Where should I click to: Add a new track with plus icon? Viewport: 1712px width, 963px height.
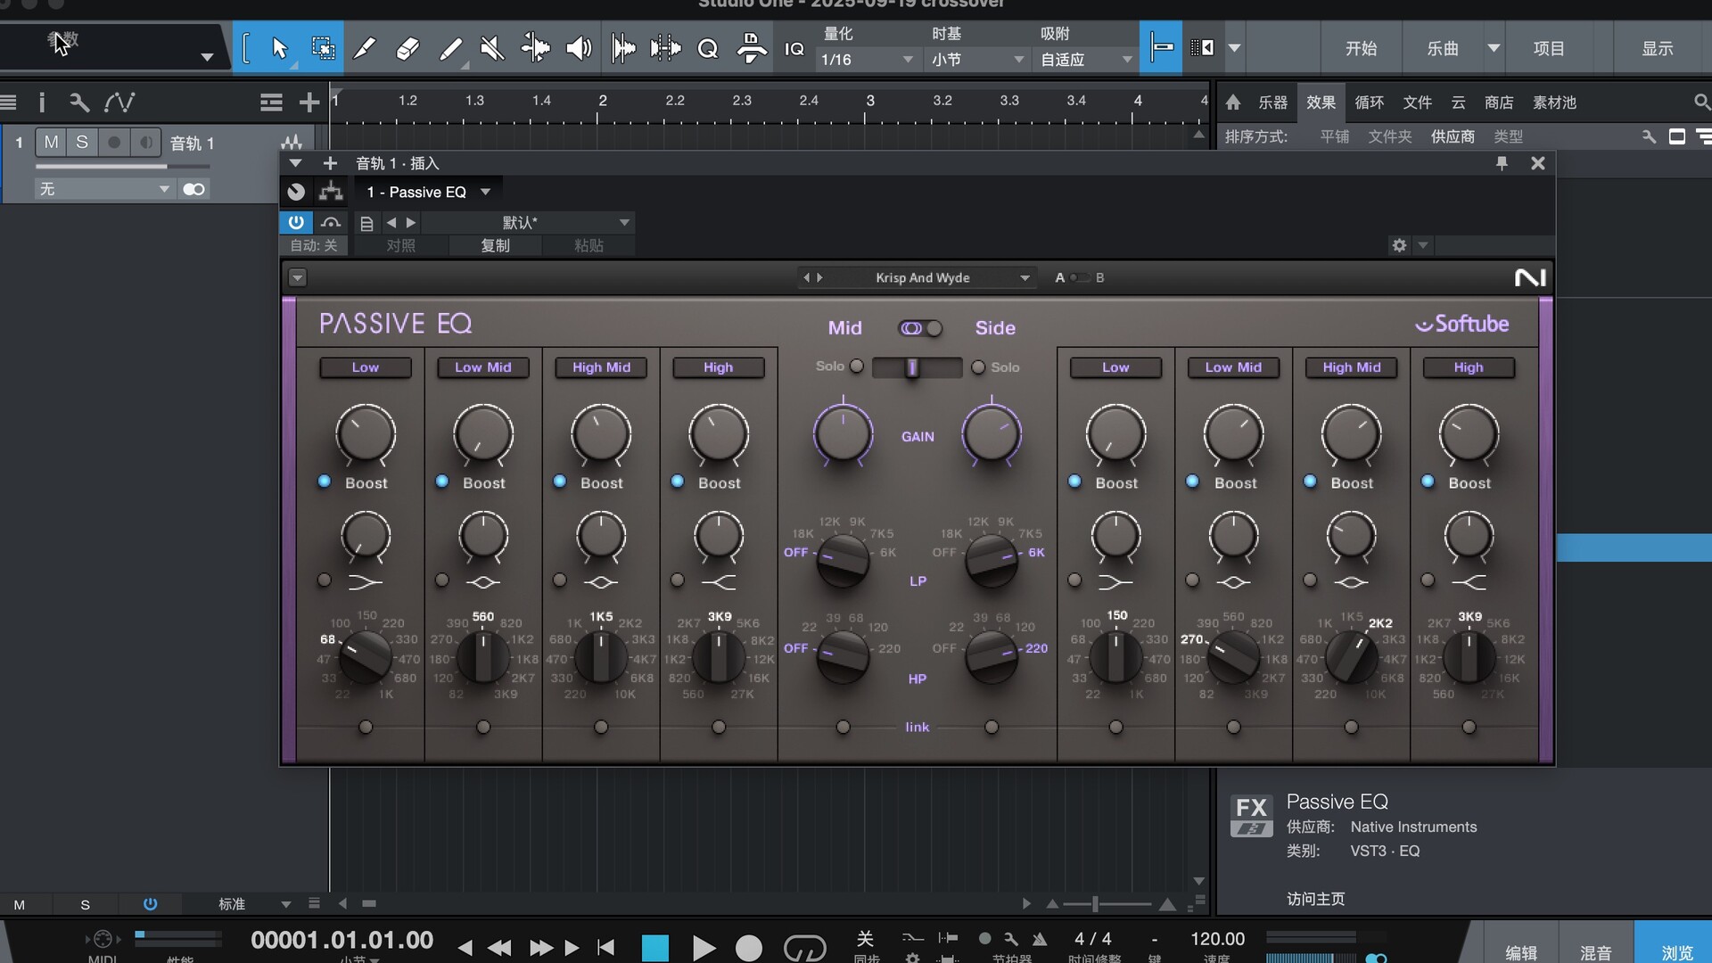[x=309, y=103]
